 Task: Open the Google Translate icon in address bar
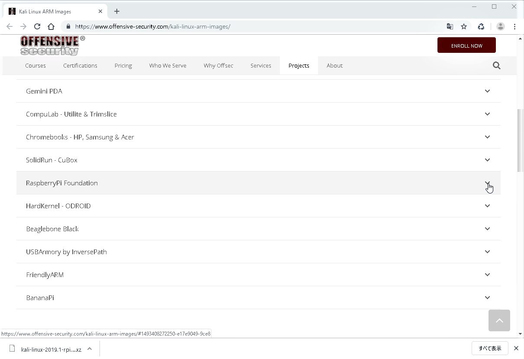(x=450, y=26)
